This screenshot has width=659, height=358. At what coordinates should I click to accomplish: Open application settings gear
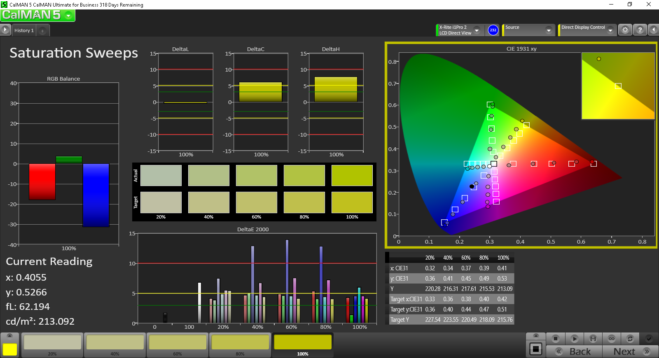click(625, 30)
